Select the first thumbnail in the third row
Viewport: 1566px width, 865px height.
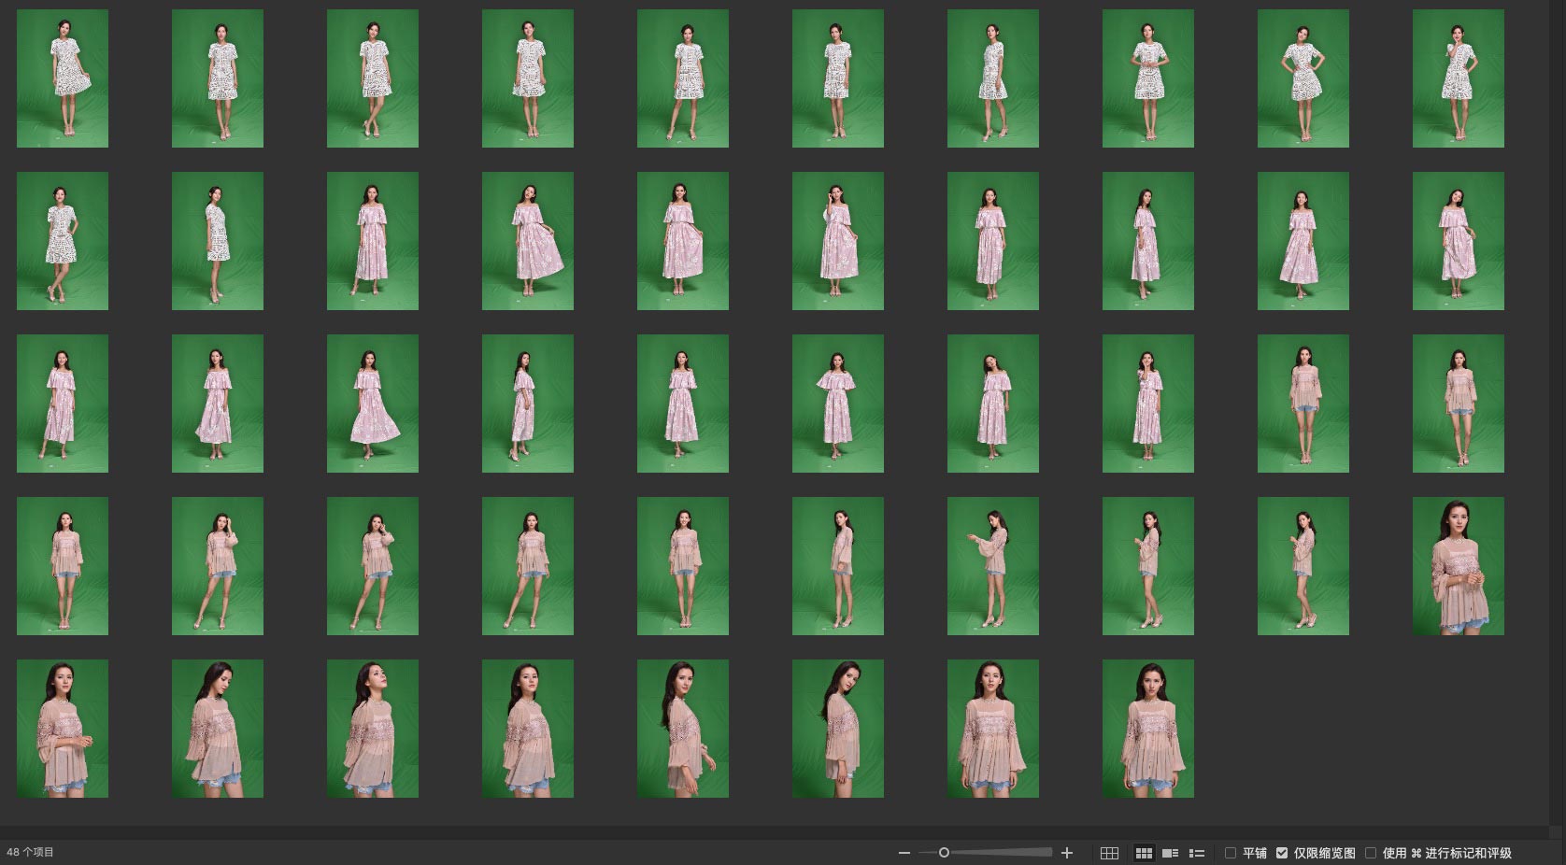tap(63, 404)
